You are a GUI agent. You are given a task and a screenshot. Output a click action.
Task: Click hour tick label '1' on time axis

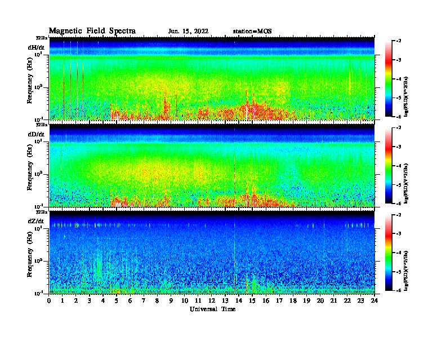click(x=63, y=300)
